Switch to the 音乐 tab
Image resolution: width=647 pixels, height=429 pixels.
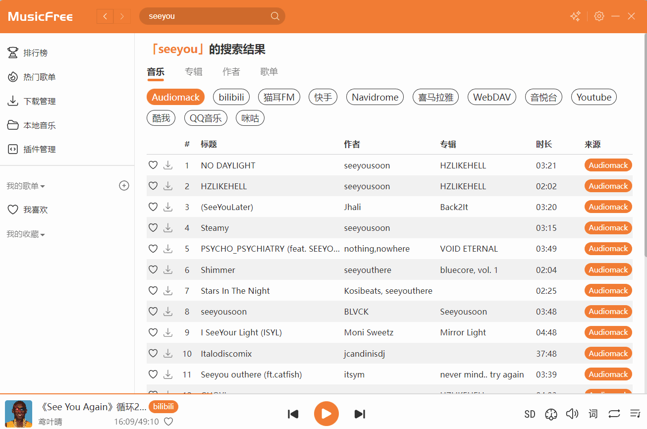pos(156,72)
